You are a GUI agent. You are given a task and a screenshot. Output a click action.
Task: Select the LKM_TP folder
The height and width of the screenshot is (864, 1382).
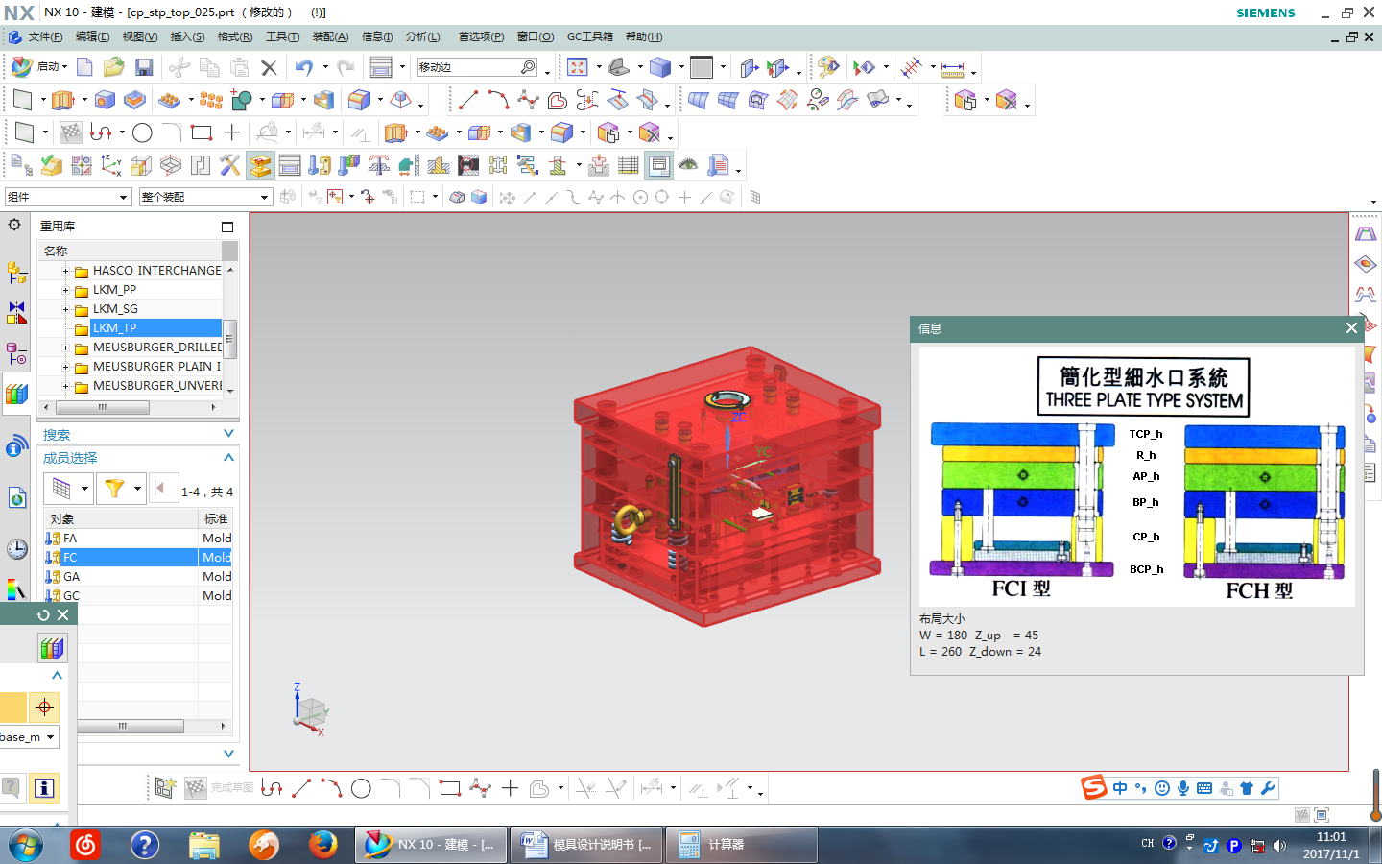coord(114,328)
